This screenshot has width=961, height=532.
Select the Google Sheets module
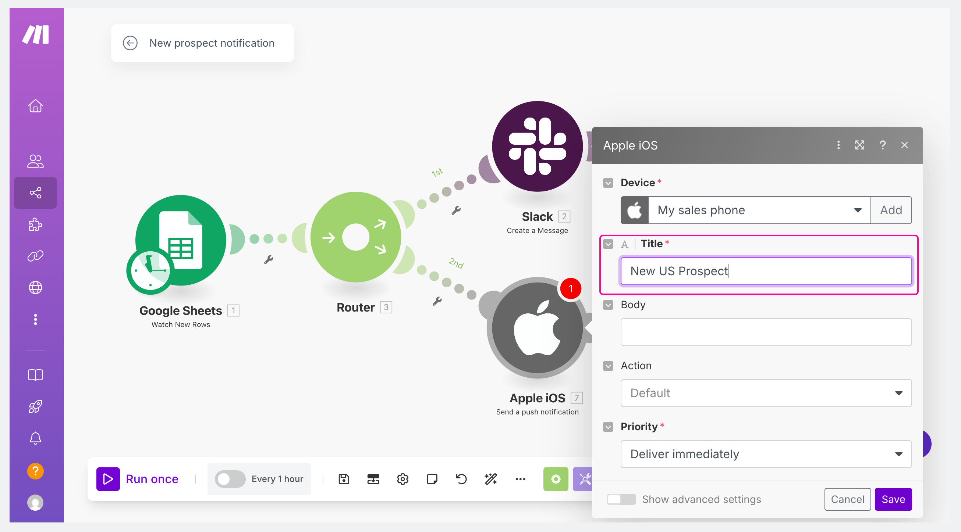tap(181, 240)
